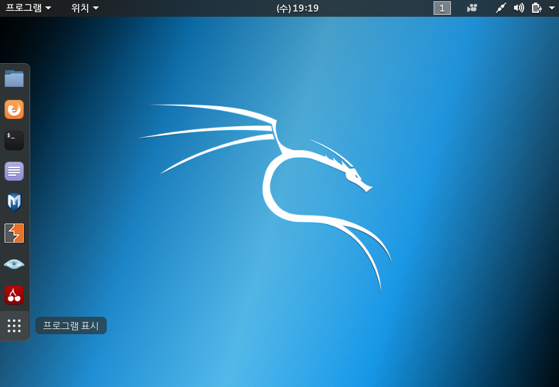Click the volume speaker icon
Screen dimensions: 559x387
[518, 8]
